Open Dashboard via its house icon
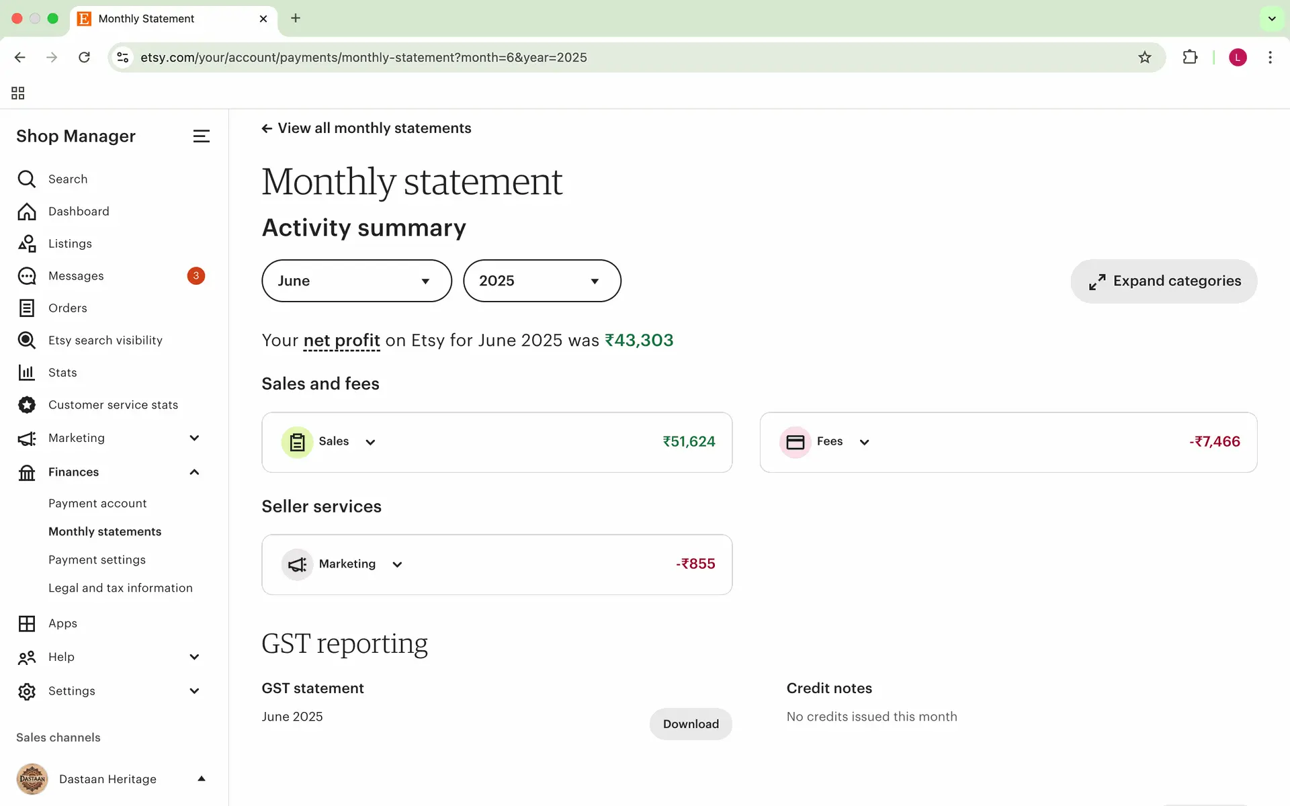The image size is (1290, 806). 26,211
